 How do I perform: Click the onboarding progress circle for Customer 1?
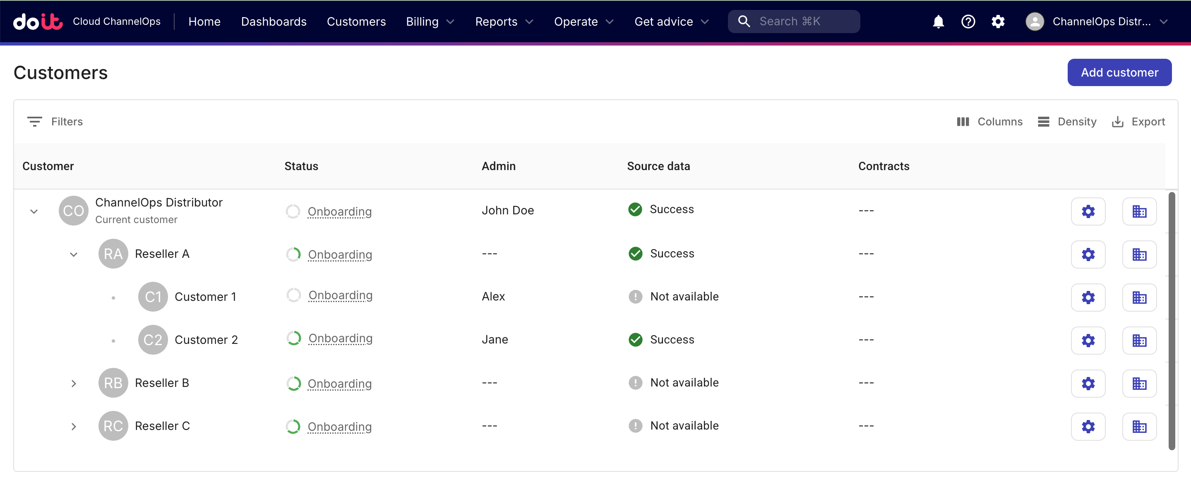(293, 296)
